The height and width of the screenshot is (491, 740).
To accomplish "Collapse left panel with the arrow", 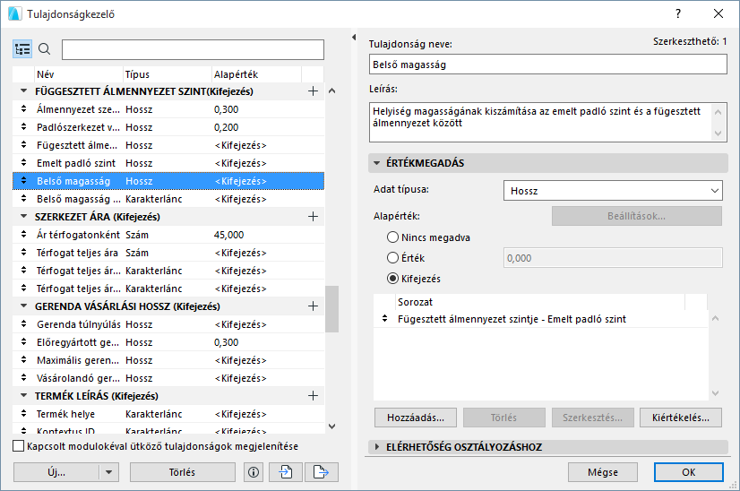I will 354,37.
